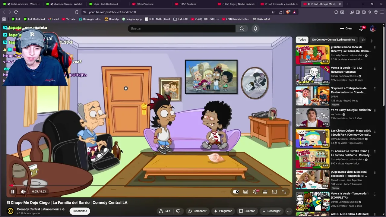Click the Preguntar button
This screenshot has width=386, height=217.
[x=223, y=211]
